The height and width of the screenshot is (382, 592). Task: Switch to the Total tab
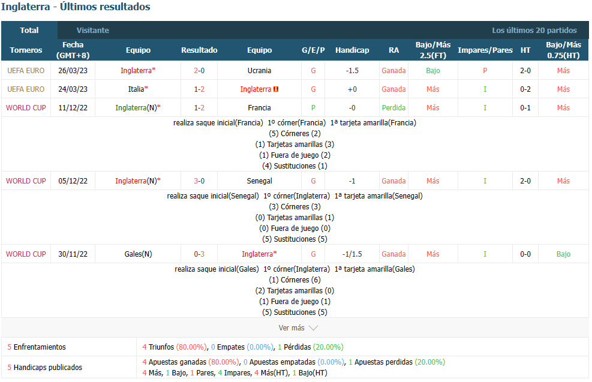(x=29, y=30)
